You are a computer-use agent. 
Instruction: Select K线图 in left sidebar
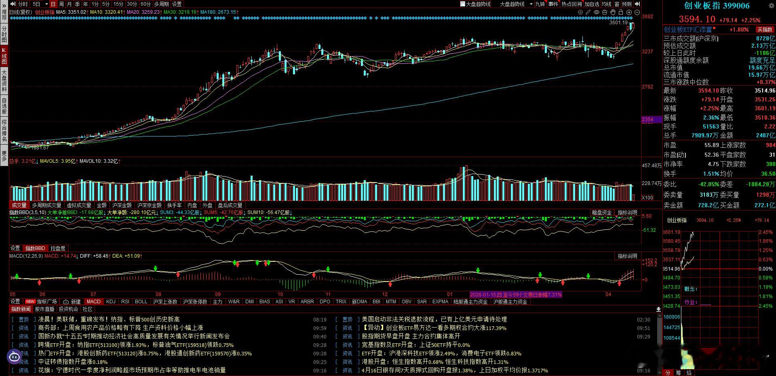pyautogui.click(x=4, y=56)
